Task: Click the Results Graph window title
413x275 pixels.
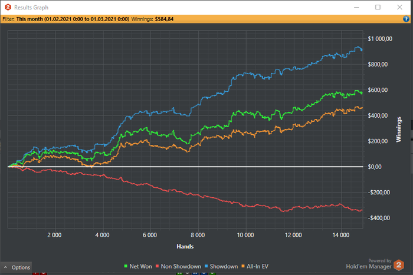Action: click(x=31, y=8)
